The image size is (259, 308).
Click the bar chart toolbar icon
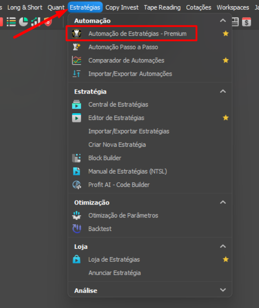(36, 22)
